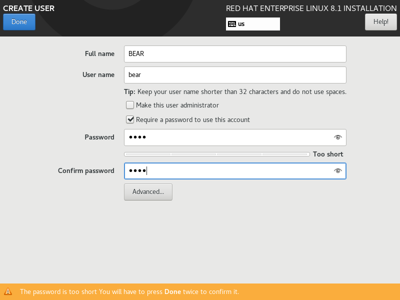Open the Advanced... user settings
Screen dimensions: 400x300
[148, 192]
